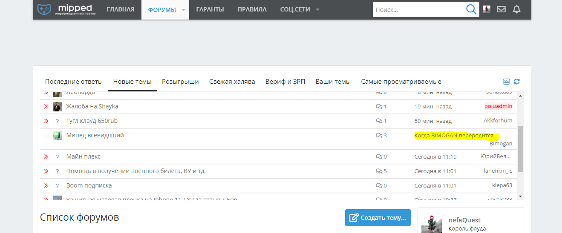Open topic Майн плекс
The width and height of the screenshot is (562, 233).
click(84, 156)
